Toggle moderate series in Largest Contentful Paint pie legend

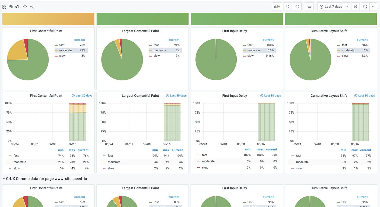[x=160, y=50]
